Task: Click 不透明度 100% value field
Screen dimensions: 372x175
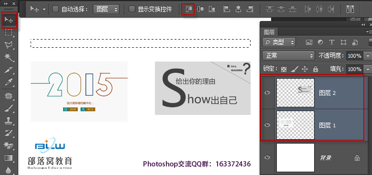Action: tap(355, 56)
